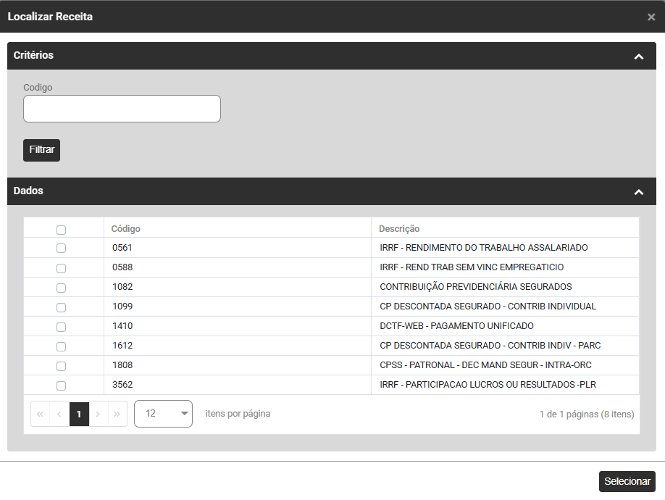Collapse the Dados panel chevron
Screen dimensions: 665x500
[x=638, y=192]
